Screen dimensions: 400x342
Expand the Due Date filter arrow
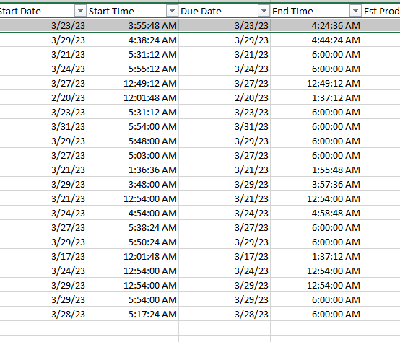point(264,11)
